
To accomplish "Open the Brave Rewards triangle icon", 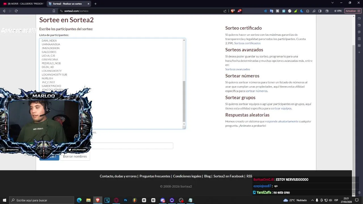I will (x=240, y=11).
